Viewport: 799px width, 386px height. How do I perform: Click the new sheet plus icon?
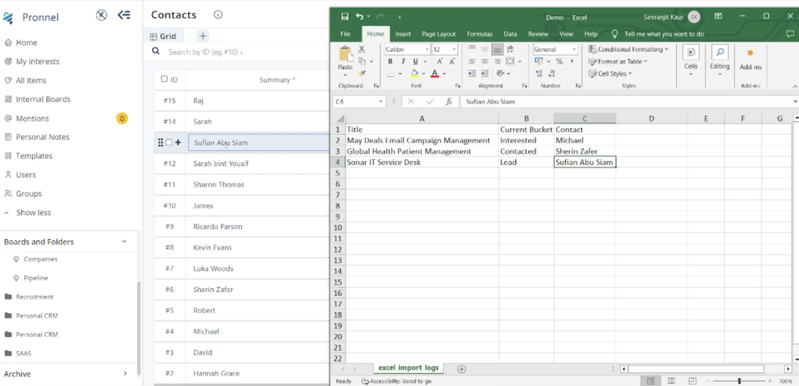click(461, 369)
